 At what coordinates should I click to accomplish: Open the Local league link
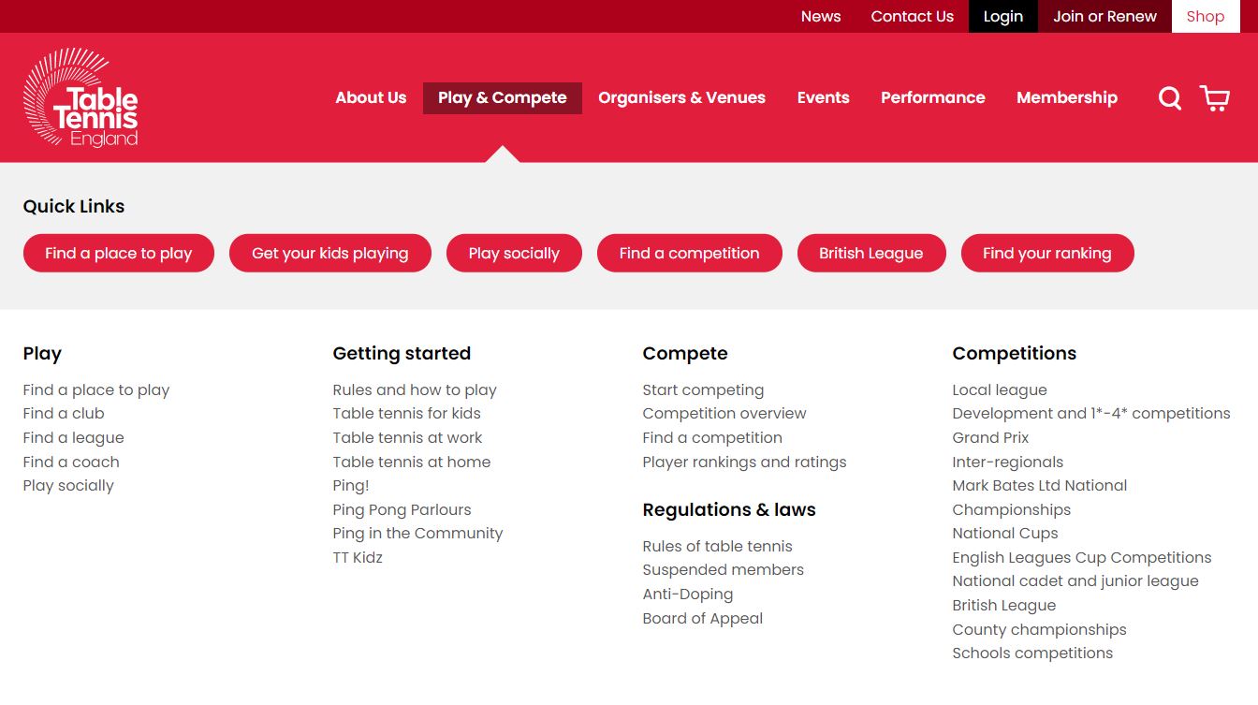tap(1000, 389)
